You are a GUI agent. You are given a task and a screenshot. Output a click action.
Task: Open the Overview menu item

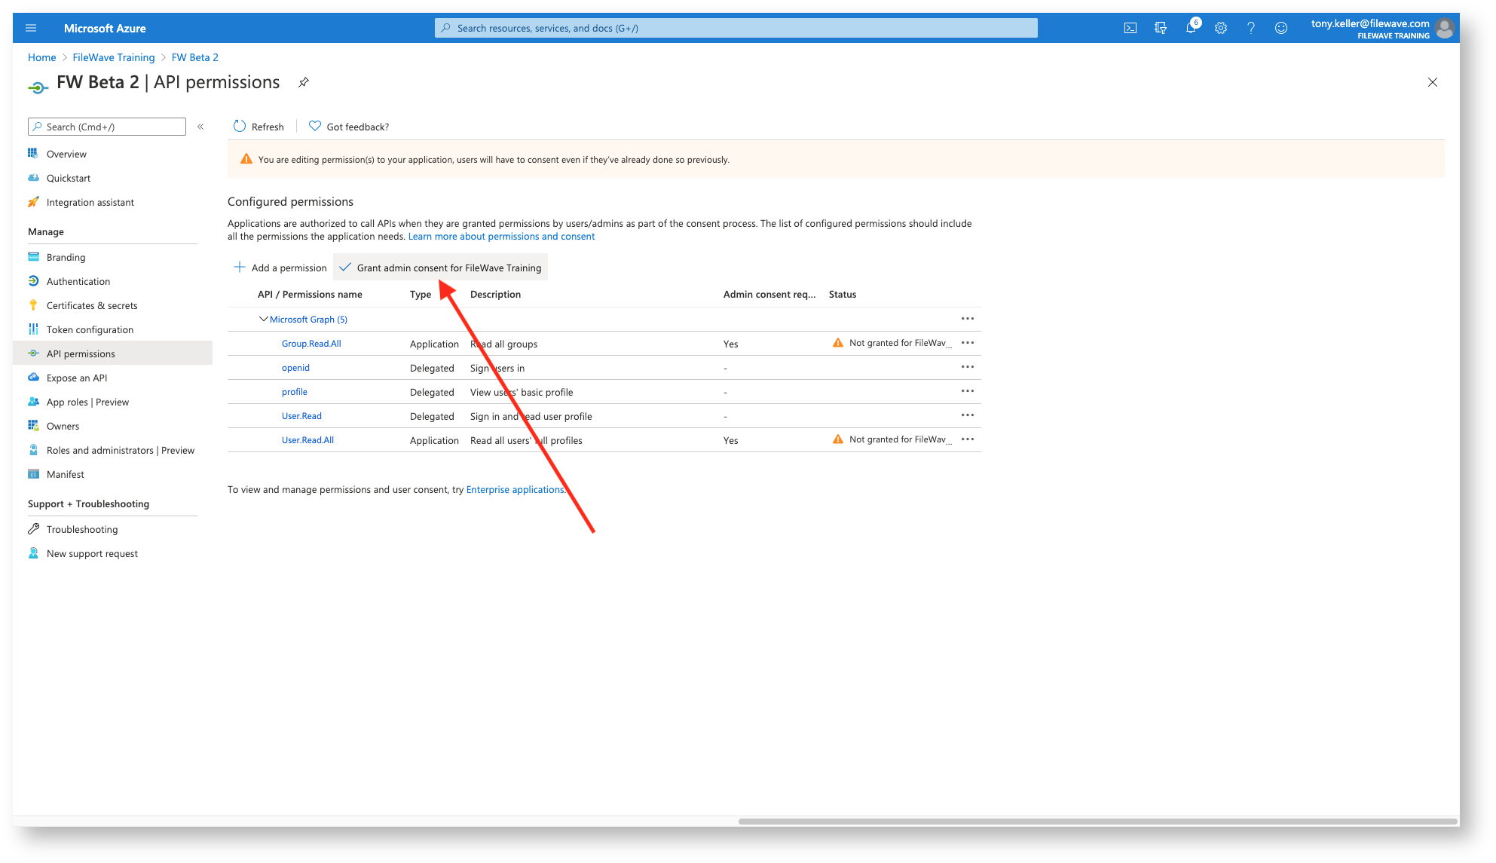coord(66,153)
